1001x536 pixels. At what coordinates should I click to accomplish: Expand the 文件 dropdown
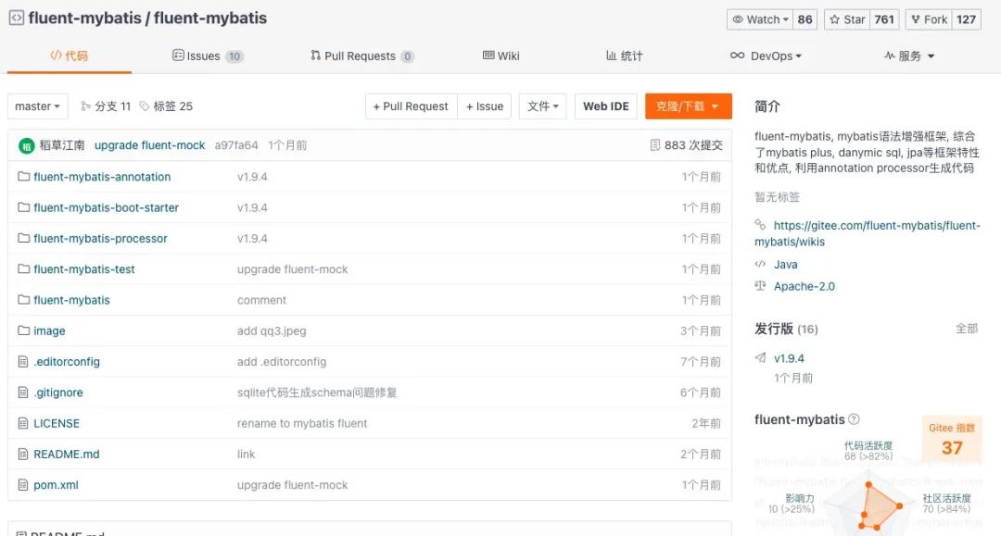pyautogui.click(x=542, y=106)
